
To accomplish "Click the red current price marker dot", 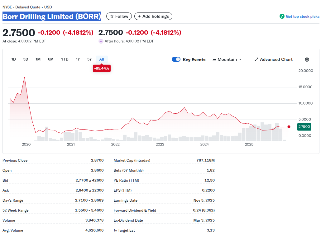I will (x=289, y=127).
